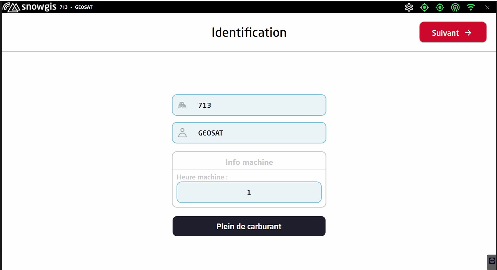
Task: Click the person icon in operator field
Action: click(x=182, y=133)
